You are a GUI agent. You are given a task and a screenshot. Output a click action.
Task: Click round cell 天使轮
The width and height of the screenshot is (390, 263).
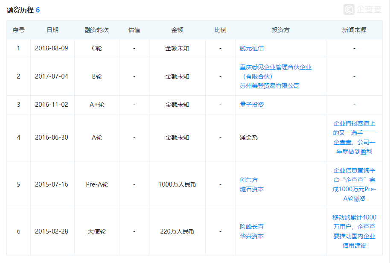click(97, 231)
